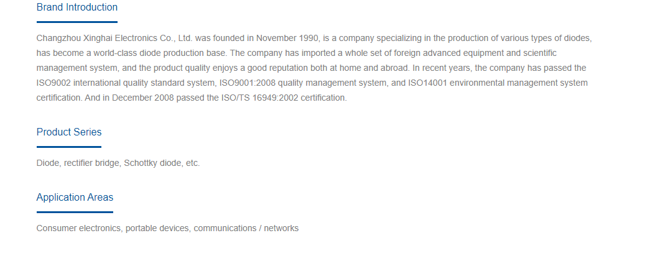Click the Application Areas heading
Screen dimensions: 668x256
[75, 198]
